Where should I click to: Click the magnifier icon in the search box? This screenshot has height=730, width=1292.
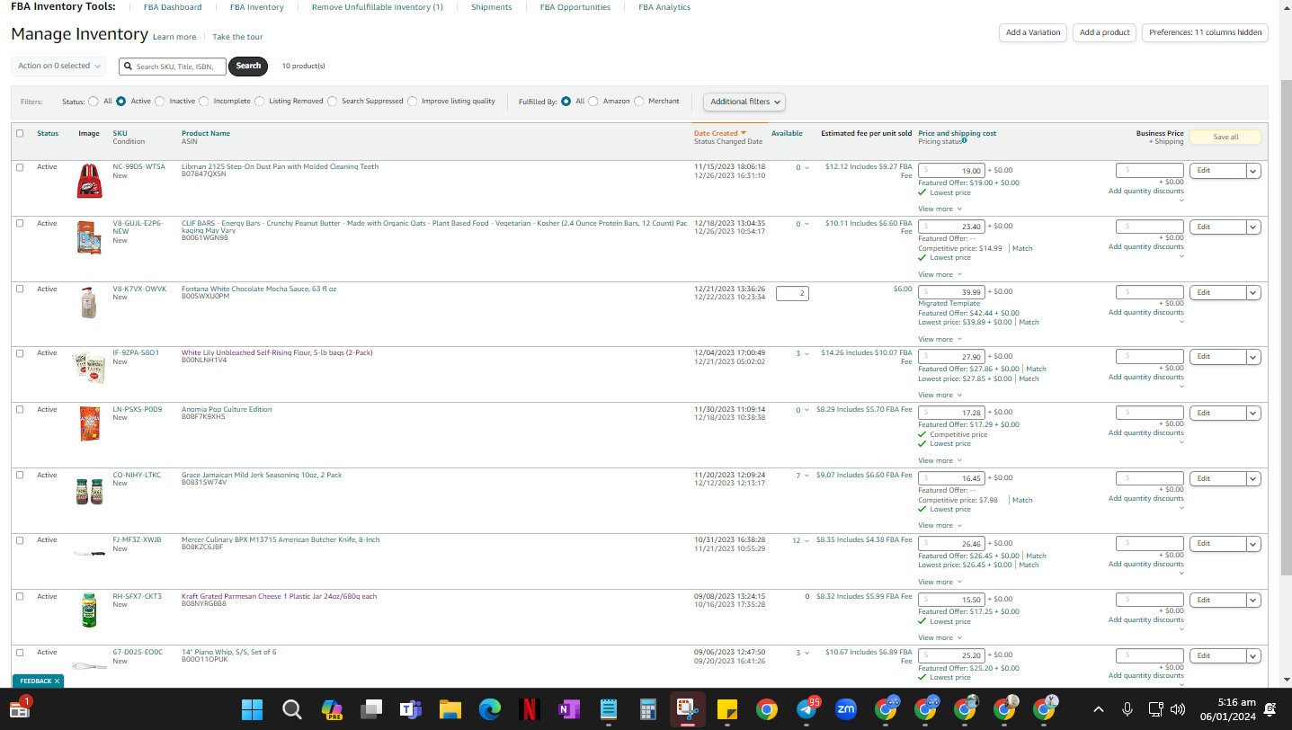click(129, 66)
